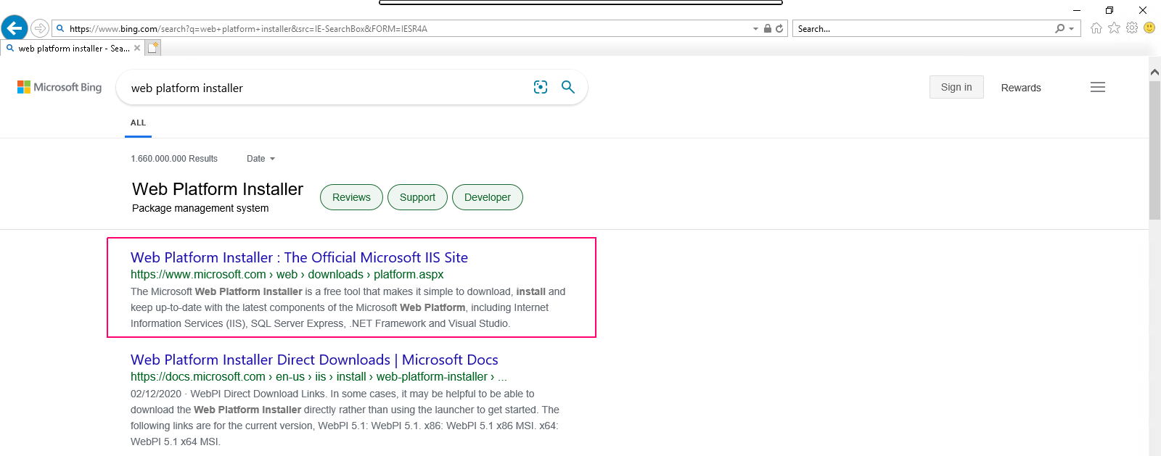Click the '02/12/2020' result date text
1161x456 pixels.
156,394
